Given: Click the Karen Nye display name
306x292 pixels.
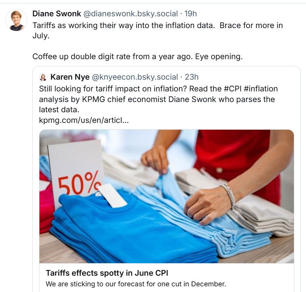Looking at the screenshot, I should click(70, 77).
